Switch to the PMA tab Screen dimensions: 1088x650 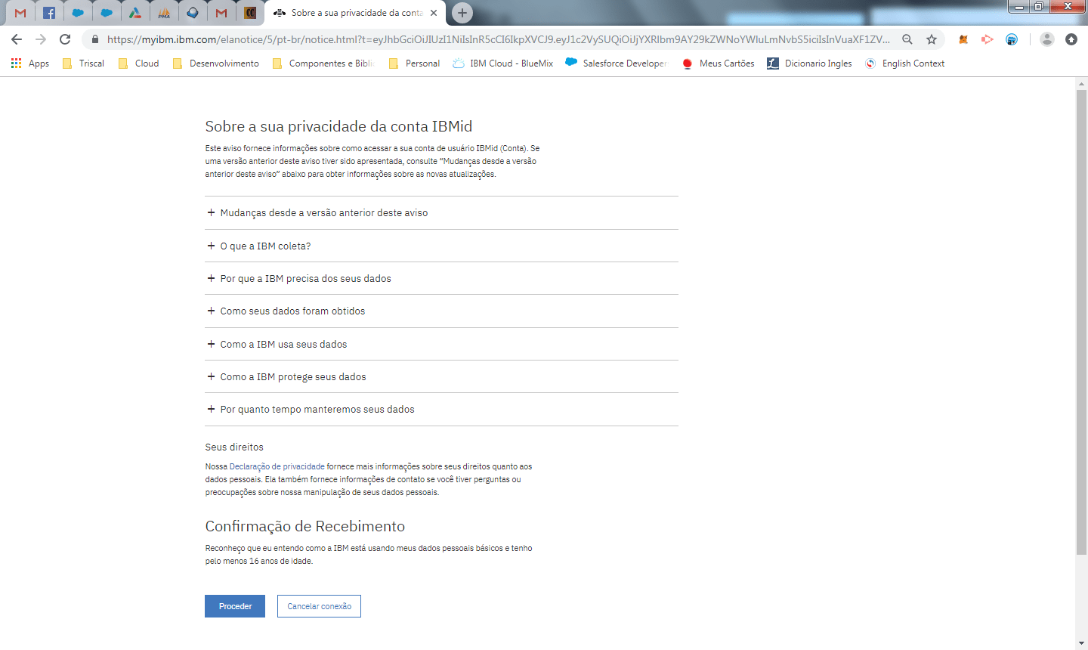click(164, 13)
